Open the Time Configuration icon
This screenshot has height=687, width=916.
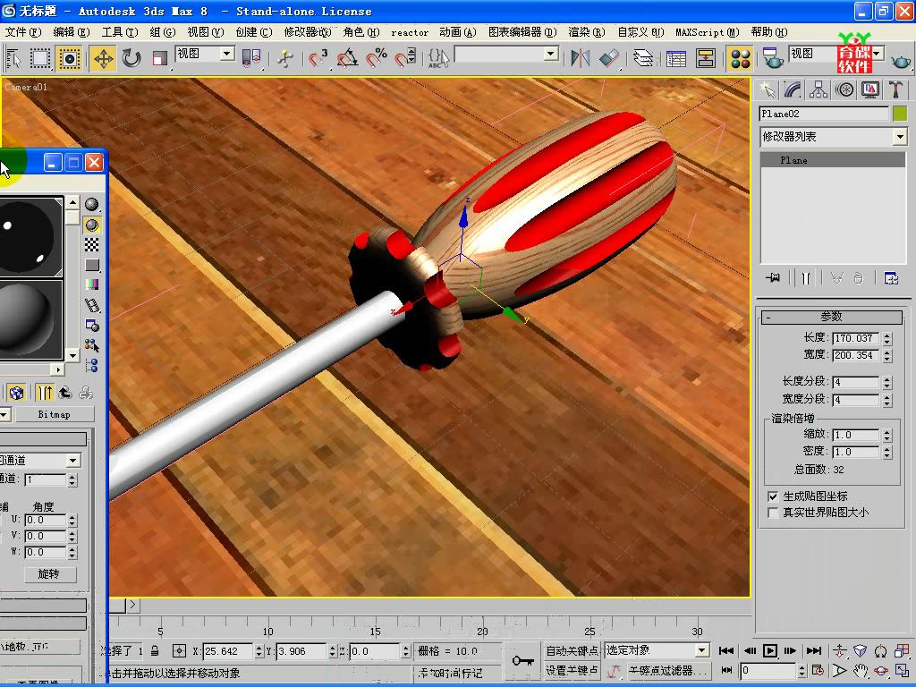coord(818,671)
